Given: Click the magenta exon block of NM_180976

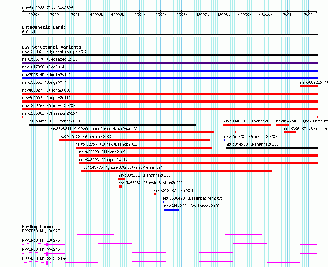Looking at the screenshot, I should (x=47, y=245).
